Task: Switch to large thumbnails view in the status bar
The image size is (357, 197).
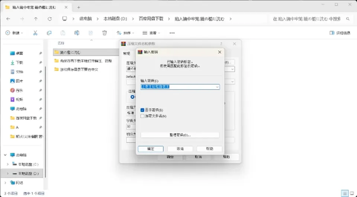Action: click(x=352, y=193)
